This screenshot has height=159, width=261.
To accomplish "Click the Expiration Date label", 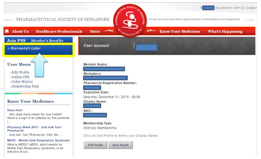I will click(x=96, y=92).
